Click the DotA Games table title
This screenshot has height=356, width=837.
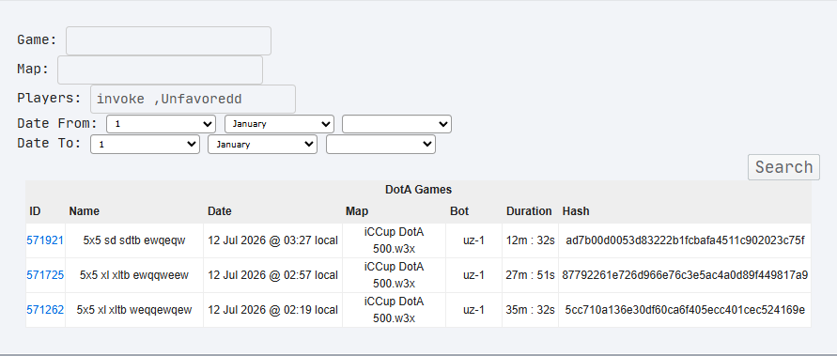pos(419,190)
